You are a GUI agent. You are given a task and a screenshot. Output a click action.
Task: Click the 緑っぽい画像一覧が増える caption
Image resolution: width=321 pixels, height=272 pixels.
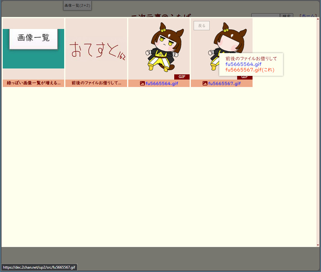pyautogui.click(x=34, y=83)
